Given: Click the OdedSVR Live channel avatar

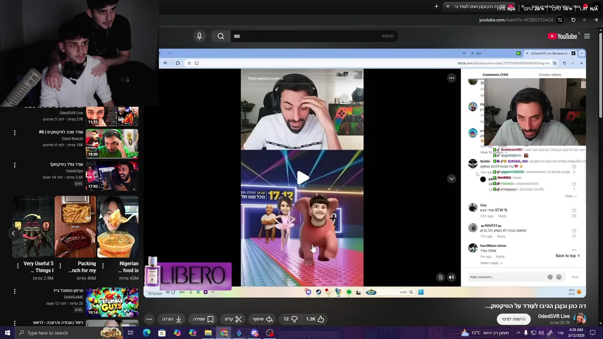Looking at the screenshot, I should click(x=579, y=319).
